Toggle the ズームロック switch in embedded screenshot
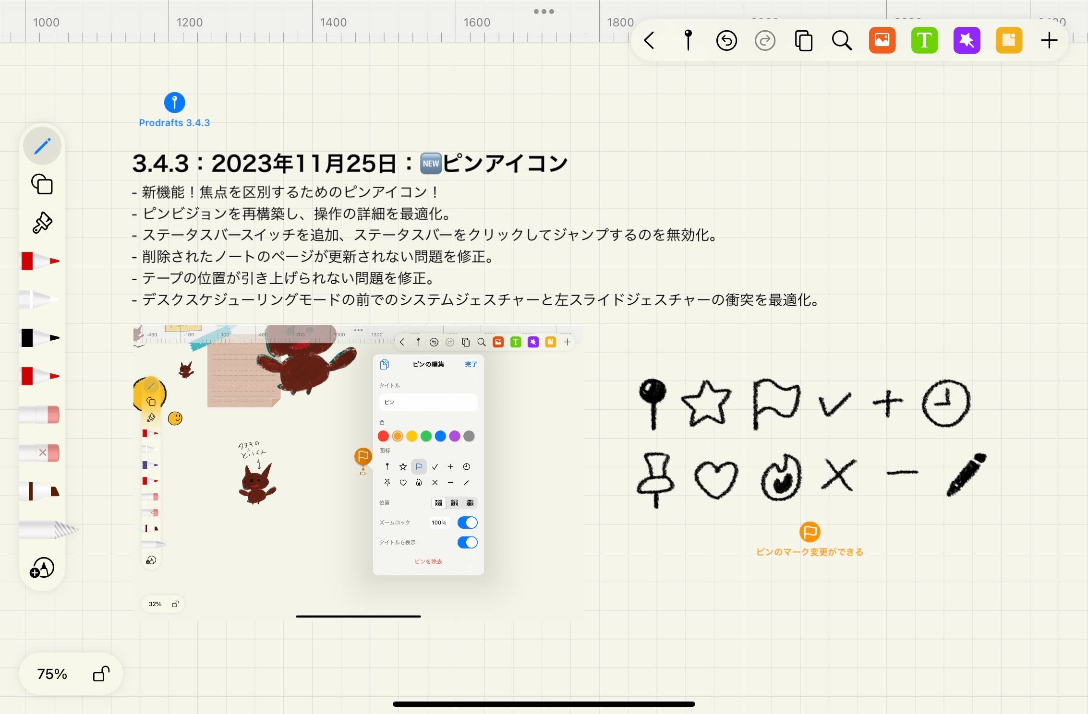Image resolution: width=1088 pixels, height=714 pixels. (467, 523)
